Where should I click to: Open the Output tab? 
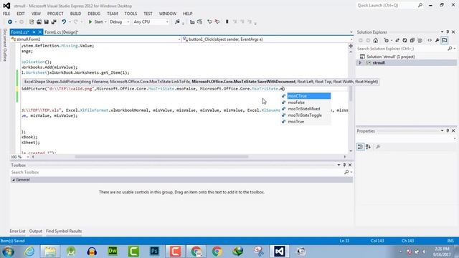click(36, 231)
